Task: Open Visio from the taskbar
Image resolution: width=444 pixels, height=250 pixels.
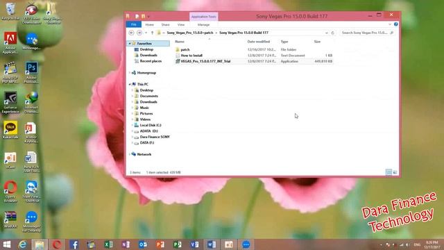Action: tap(194, 244)
